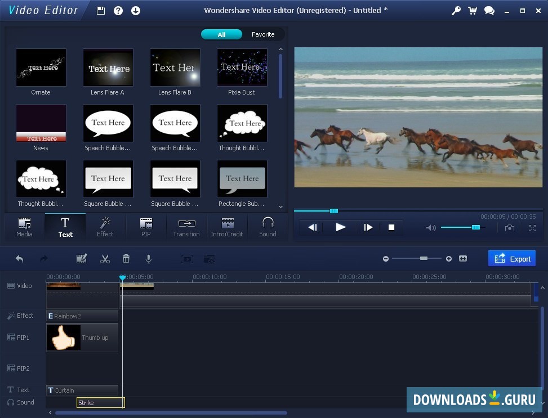Click the preview volume slider
Image resolution: width=548 pixels, height=418 pixels.
tap(462, 227)
